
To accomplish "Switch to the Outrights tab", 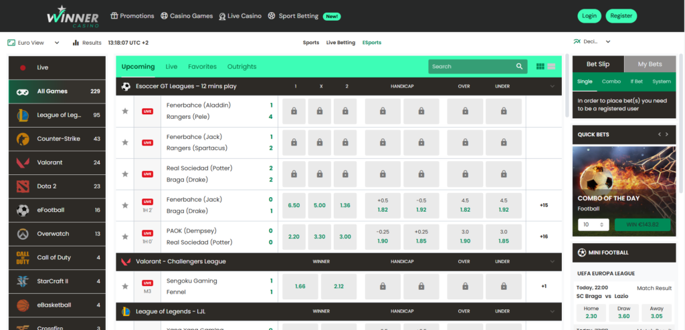I will tap(241, 67).
